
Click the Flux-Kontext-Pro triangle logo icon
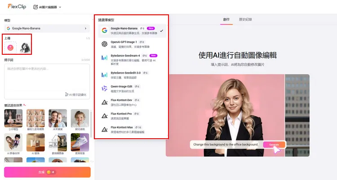104,116
